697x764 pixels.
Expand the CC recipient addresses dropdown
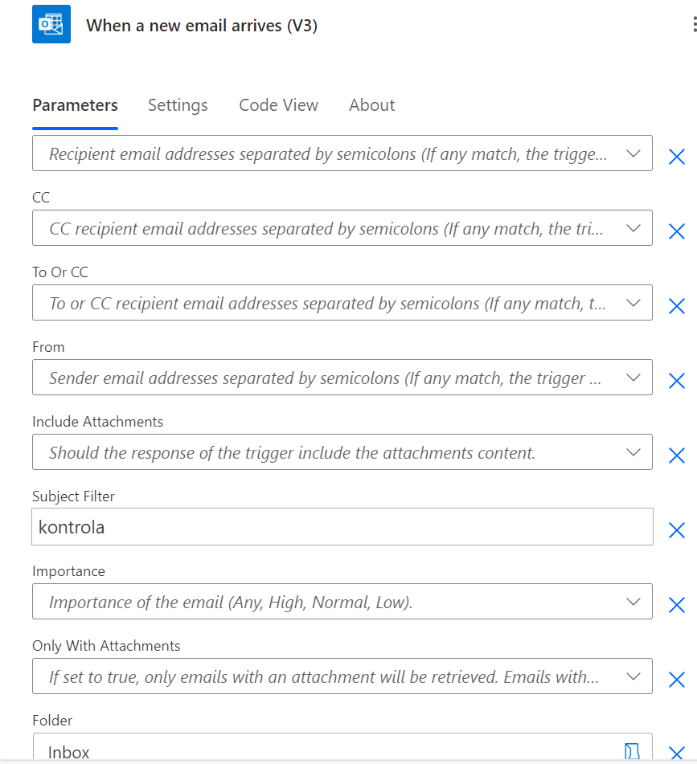[633, 227]
